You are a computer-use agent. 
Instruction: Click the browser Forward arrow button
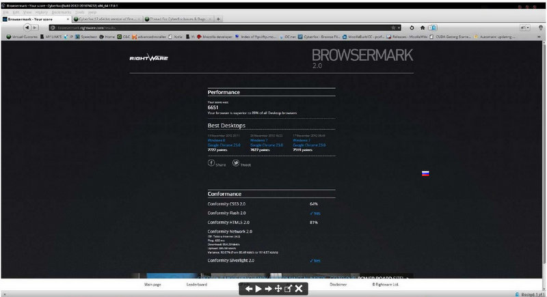click(35, 27)
